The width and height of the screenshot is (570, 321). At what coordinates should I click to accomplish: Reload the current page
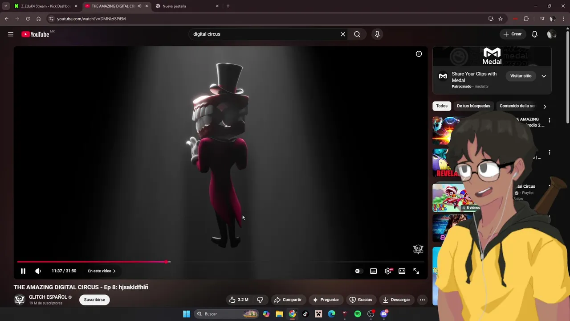pos(28,19)
